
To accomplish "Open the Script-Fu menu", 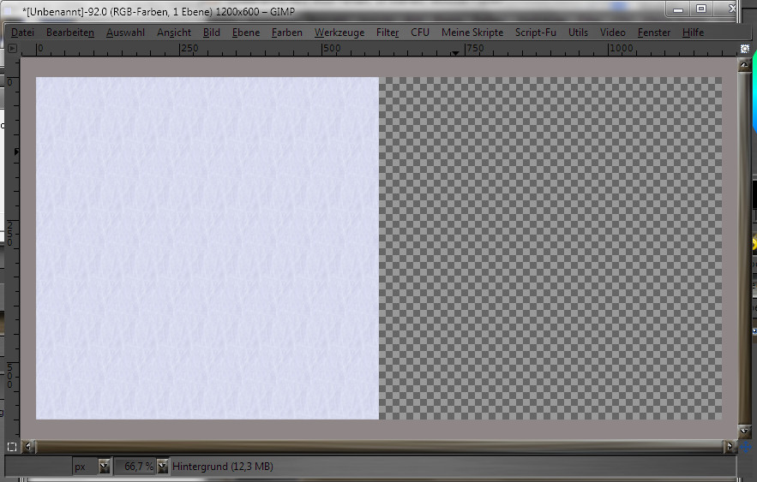I will [x=536, y=33].
